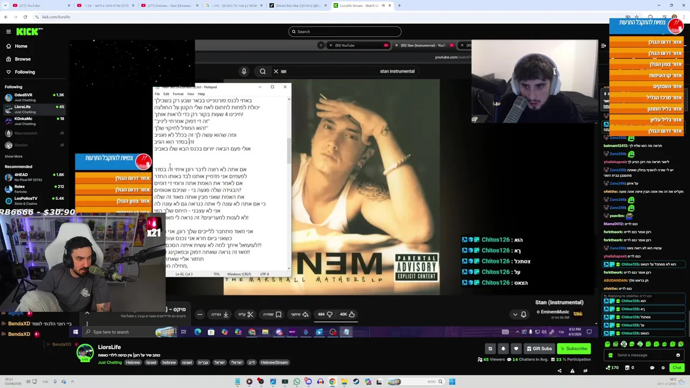This screenshot has width=690, height=388.
Task: Click the YouTube download arrow button
Action: [220, 314]
